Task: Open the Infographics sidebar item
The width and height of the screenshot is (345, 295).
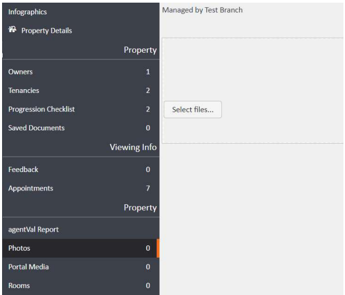Action: [x=27, y=11]
